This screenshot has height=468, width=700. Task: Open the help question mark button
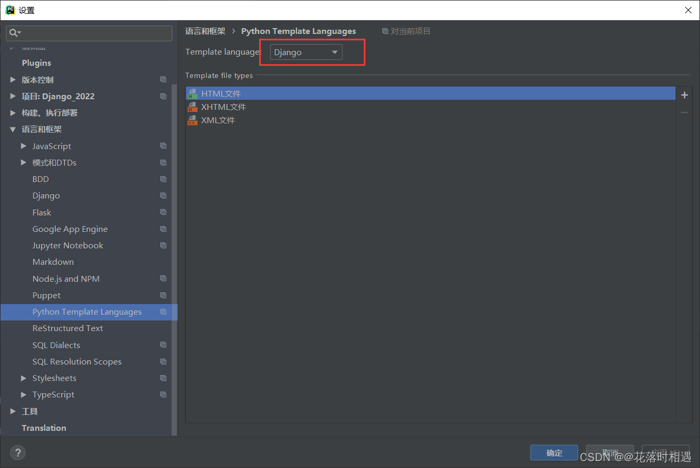click(x=18, y=453)
